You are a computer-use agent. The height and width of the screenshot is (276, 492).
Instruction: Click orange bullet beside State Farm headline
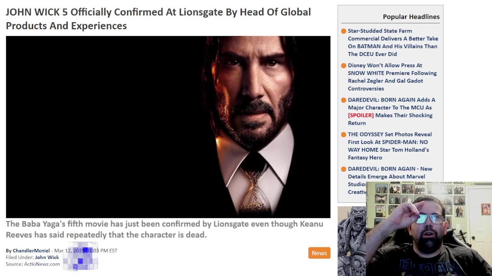(344, 31)
